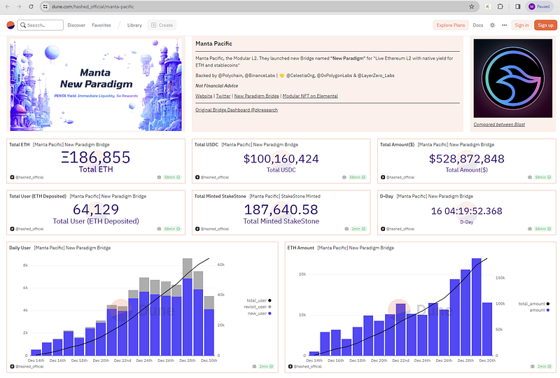Image resolution: width=560 pixels, height=378 pixels.
Task: Open the Website link
Action: (204, 96)
